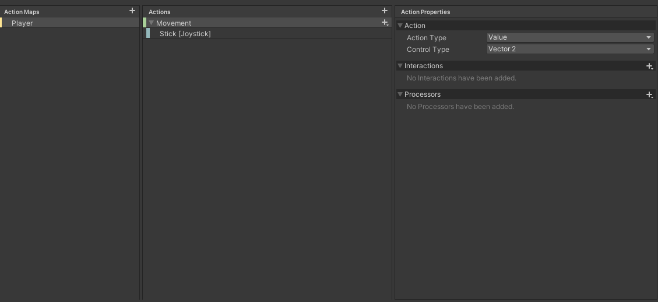This screenshot has height=302, width=658.
Task: Collapse the Processors foldout section
Action: pos(400,94)
